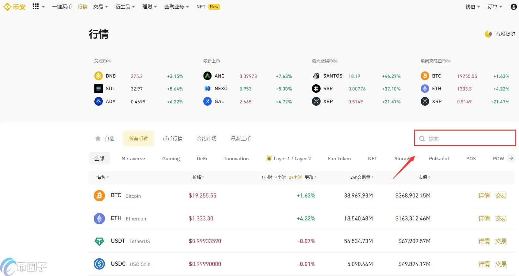Open the 订单 orders dropdown
519x276 pixels.
(x=495, y=7)
